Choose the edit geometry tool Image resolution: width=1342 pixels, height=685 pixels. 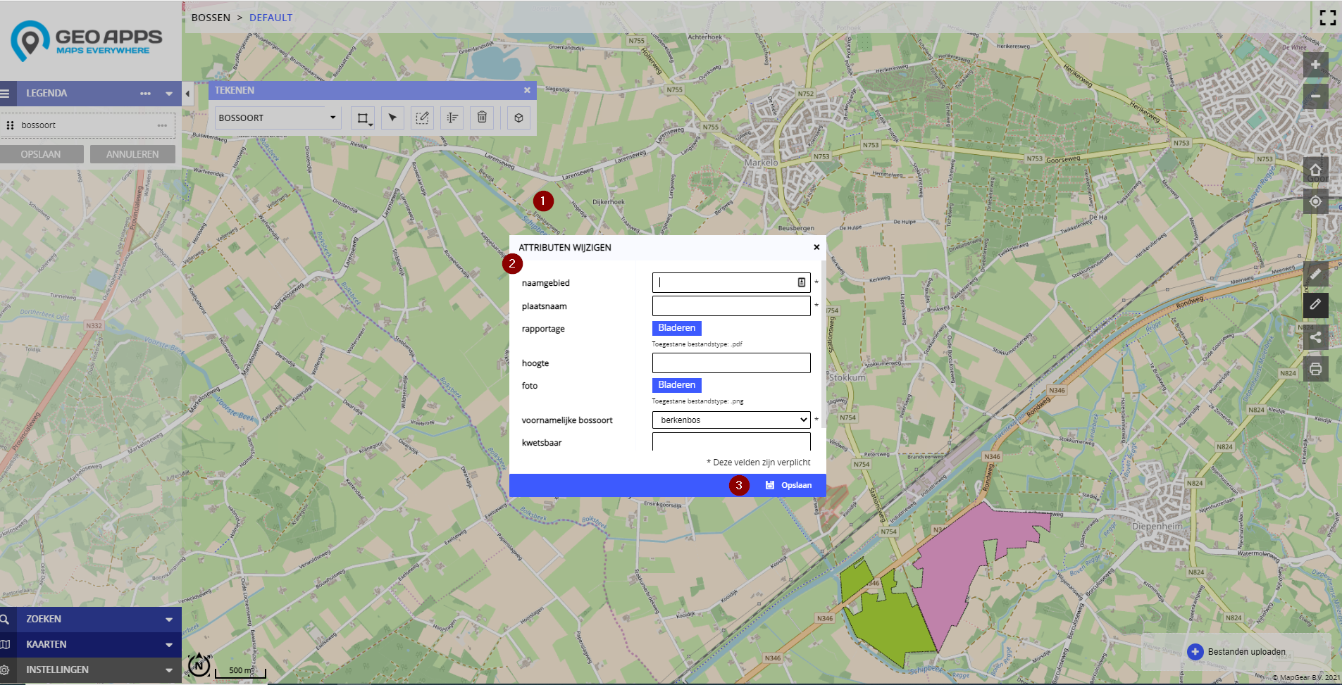pyautogui.click(x=422, y=118)
